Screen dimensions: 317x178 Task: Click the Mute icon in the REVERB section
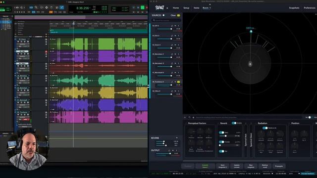[177, 138]
